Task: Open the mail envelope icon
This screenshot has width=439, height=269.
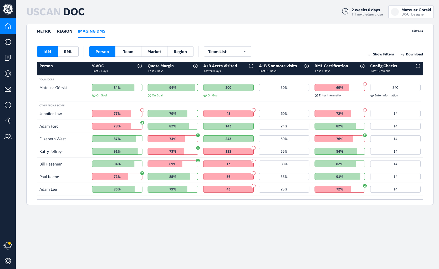Action: (x=8, y=89)
